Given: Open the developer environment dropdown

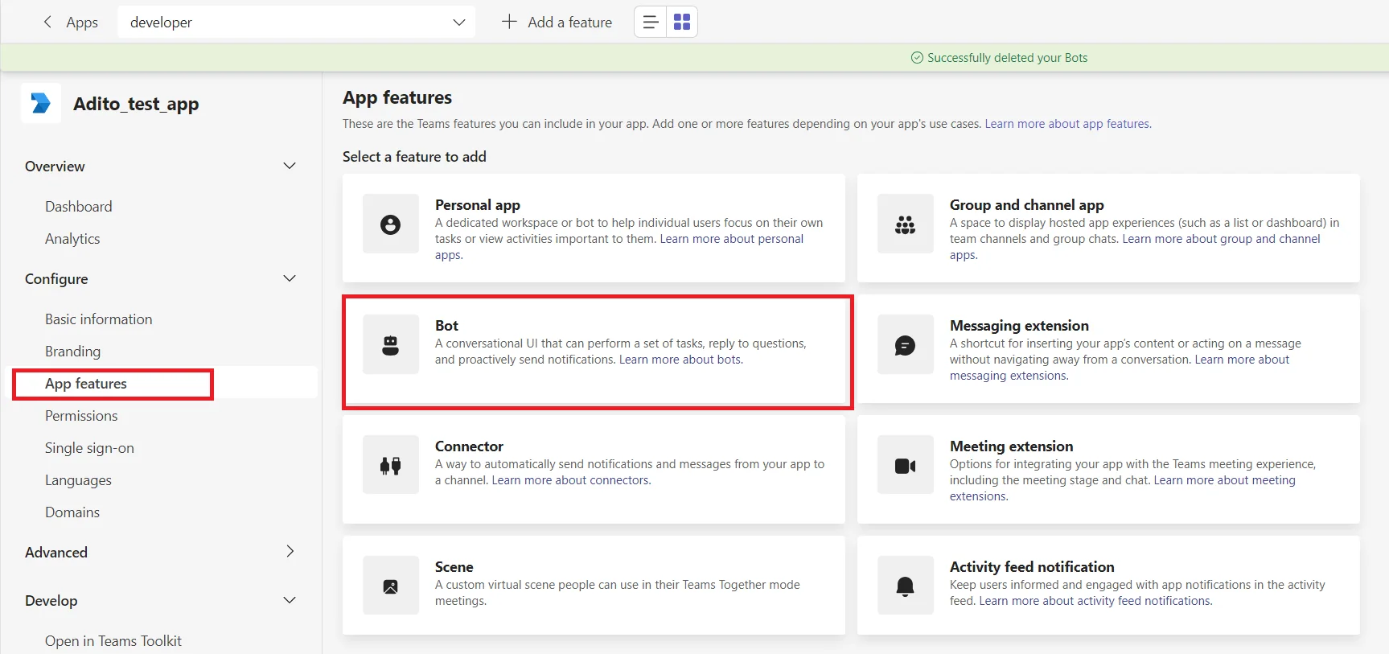Looking at the screenshot, I should coord(297,23).
